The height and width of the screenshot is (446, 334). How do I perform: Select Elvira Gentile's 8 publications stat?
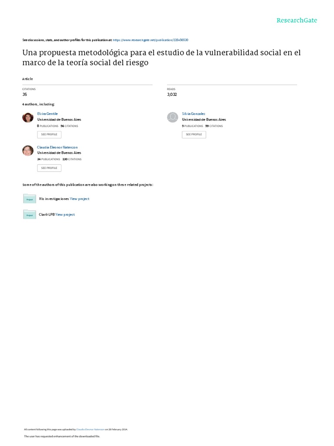48,126
